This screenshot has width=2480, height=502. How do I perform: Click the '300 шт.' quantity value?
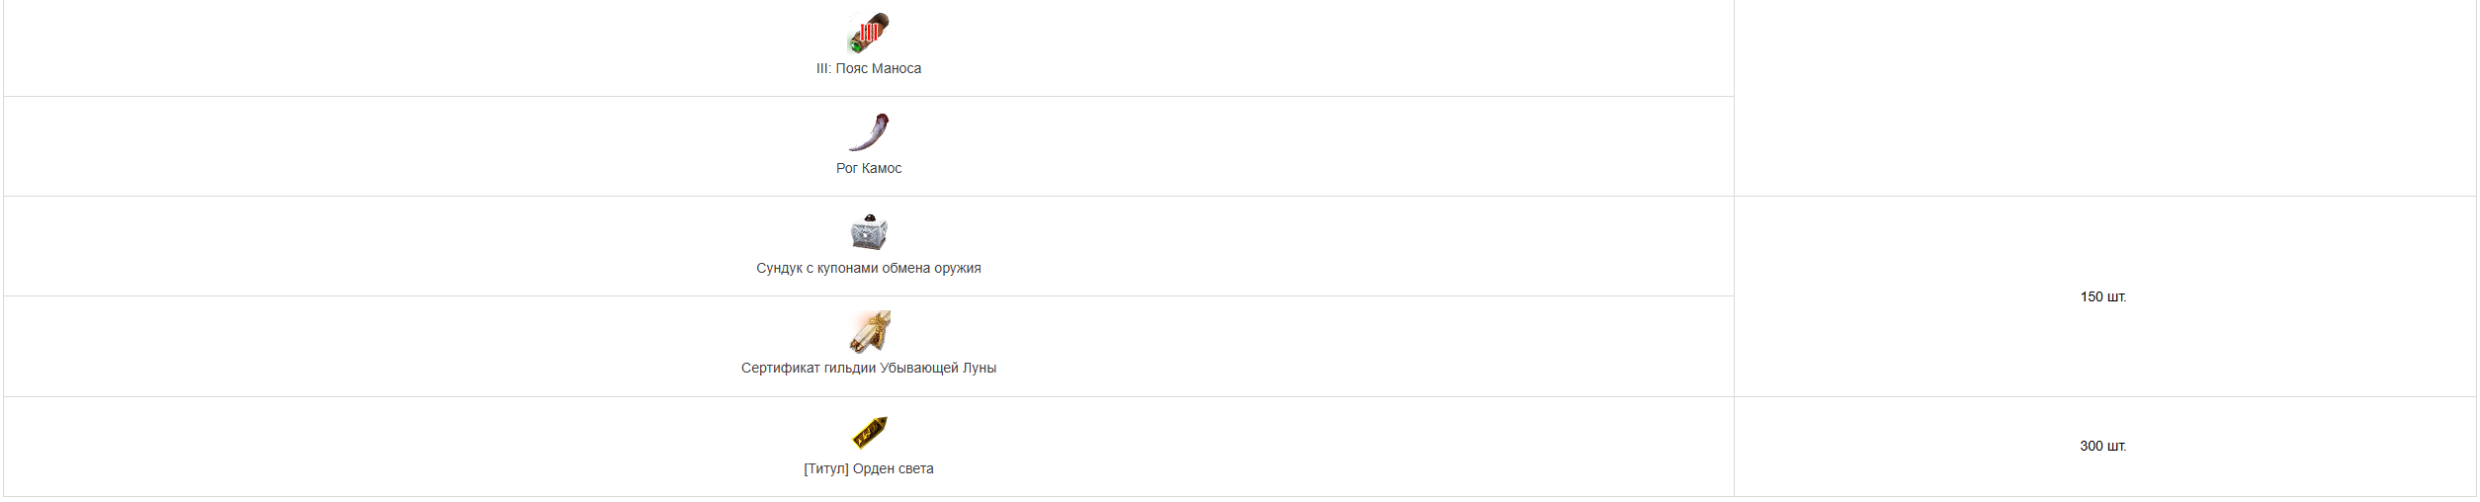[2103, 446]
